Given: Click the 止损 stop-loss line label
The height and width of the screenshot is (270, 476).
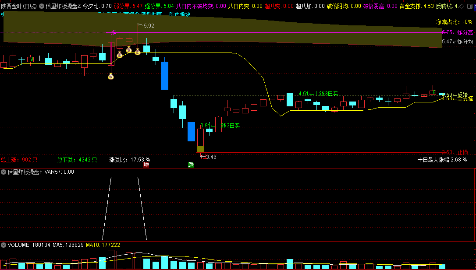Looking at the screenshot, I should pos(455,152).
